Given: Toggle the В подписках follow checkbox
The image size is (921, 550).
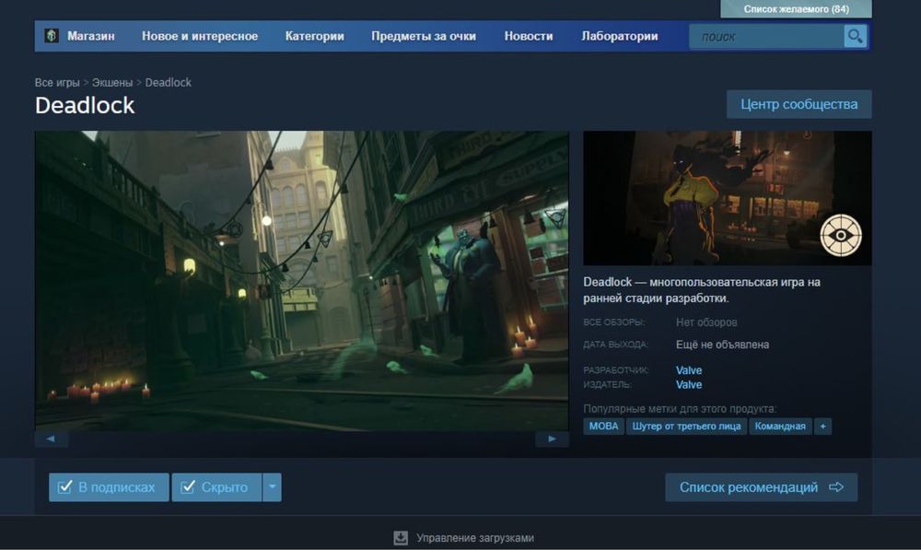Looking at the screenshot, I should (x=65, y=486).
